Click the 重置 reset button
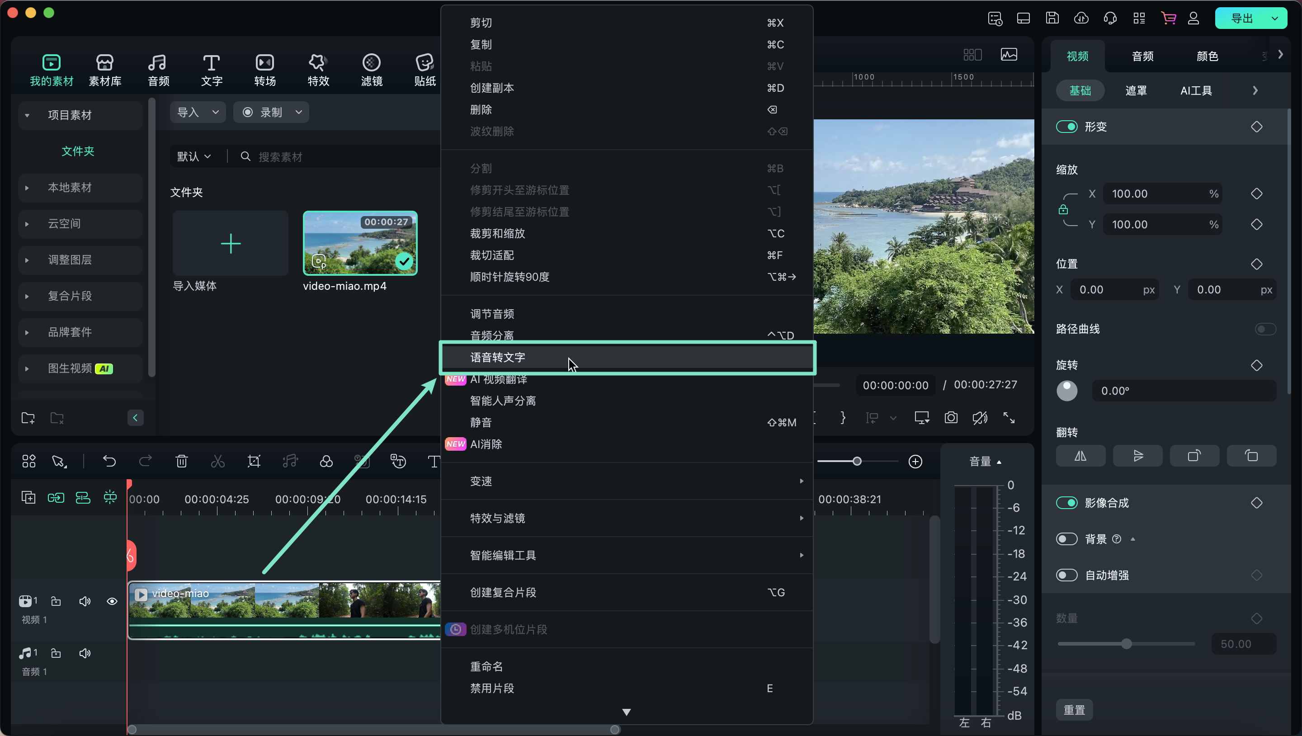 point(1074,710)
